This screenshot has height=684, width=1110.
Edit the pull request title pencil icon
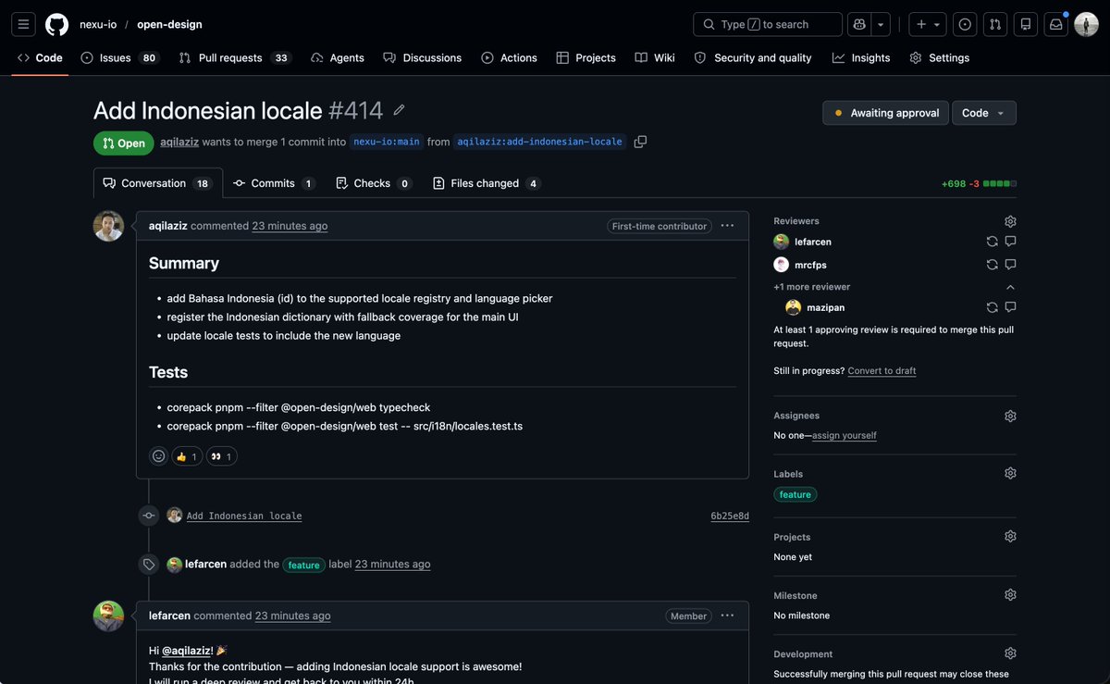click(x=399, y=110)
